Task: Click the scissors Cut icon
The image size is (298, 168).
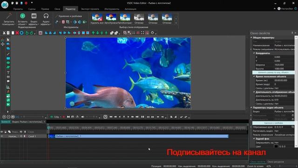Action: pyautogui.click(x=4, y=33)
